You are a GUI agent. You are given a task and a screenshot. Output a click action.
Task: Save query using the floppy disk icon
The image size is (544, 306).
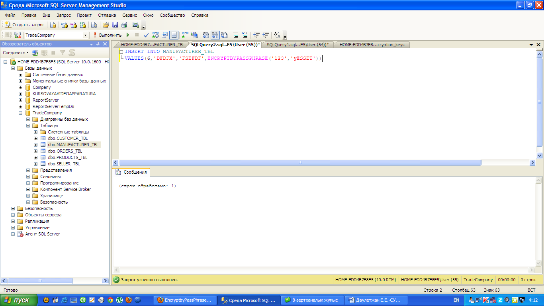[x=115, y=25]
